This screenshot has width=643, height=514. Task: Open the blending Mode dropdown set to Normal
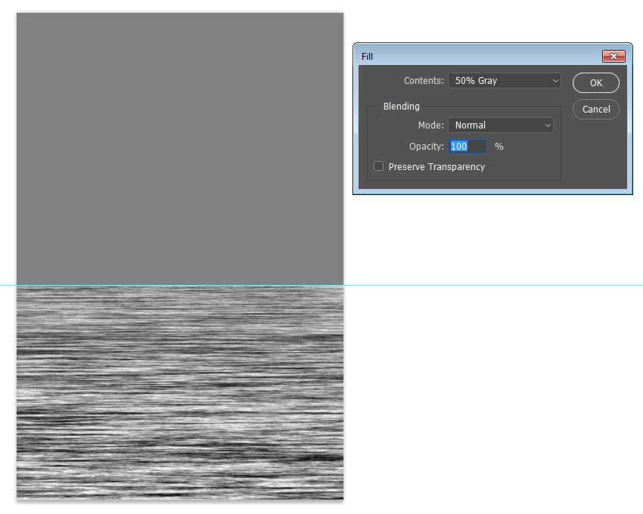(x=500, y=125)
